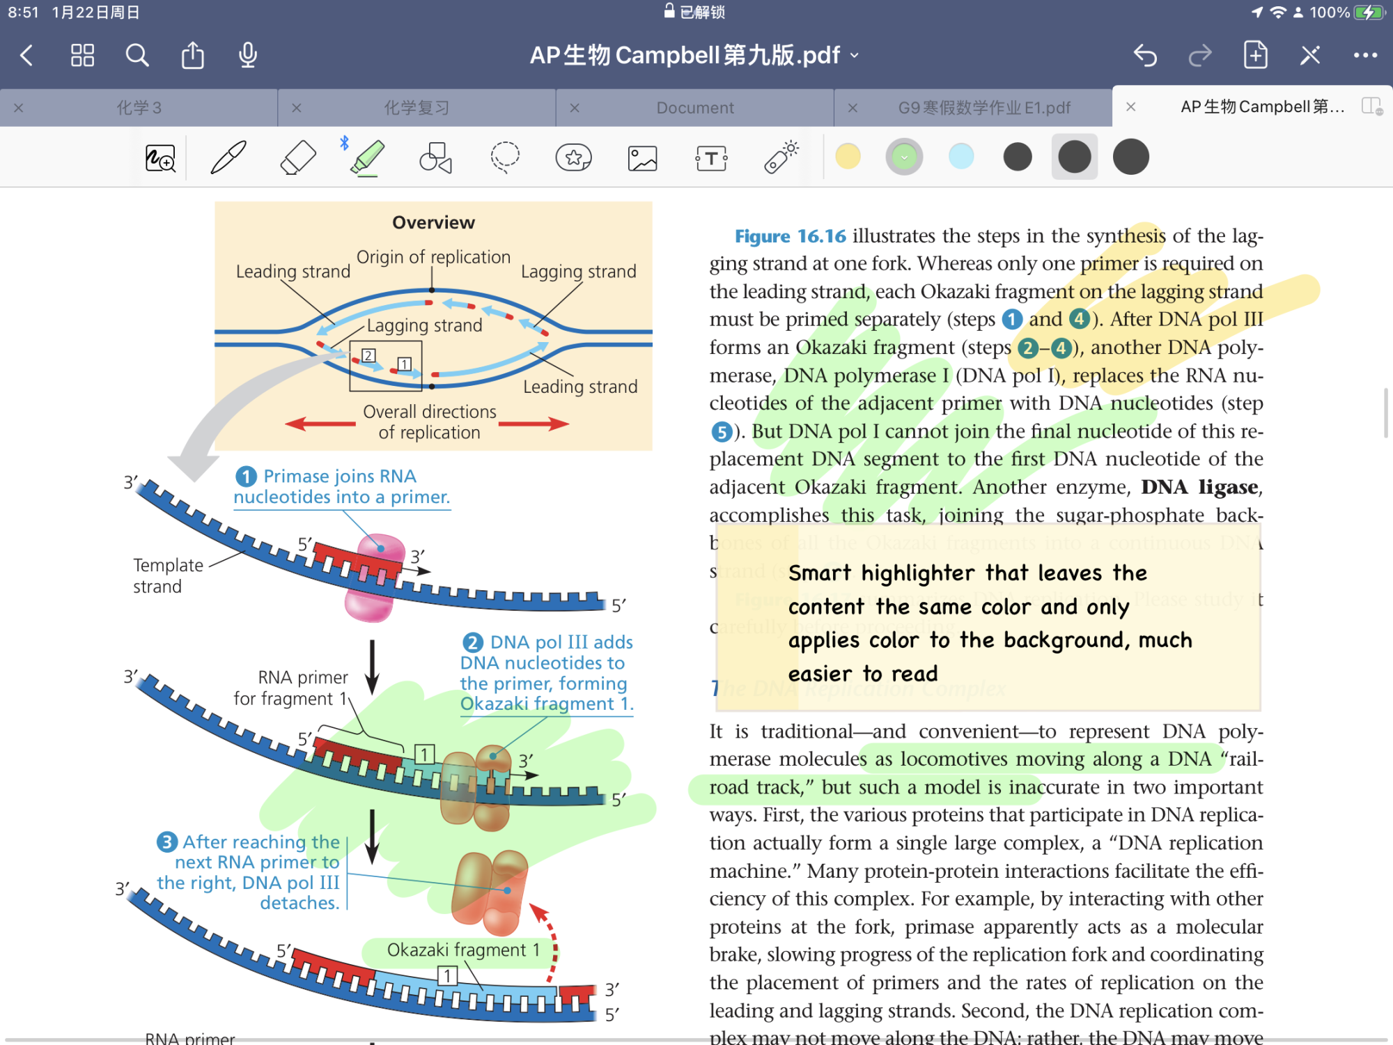The height and width of the screenshot is (1045, 1393).
Task: Switch to the G9寒假数学作业E1.pdf tab
Action: click(983, 108)
